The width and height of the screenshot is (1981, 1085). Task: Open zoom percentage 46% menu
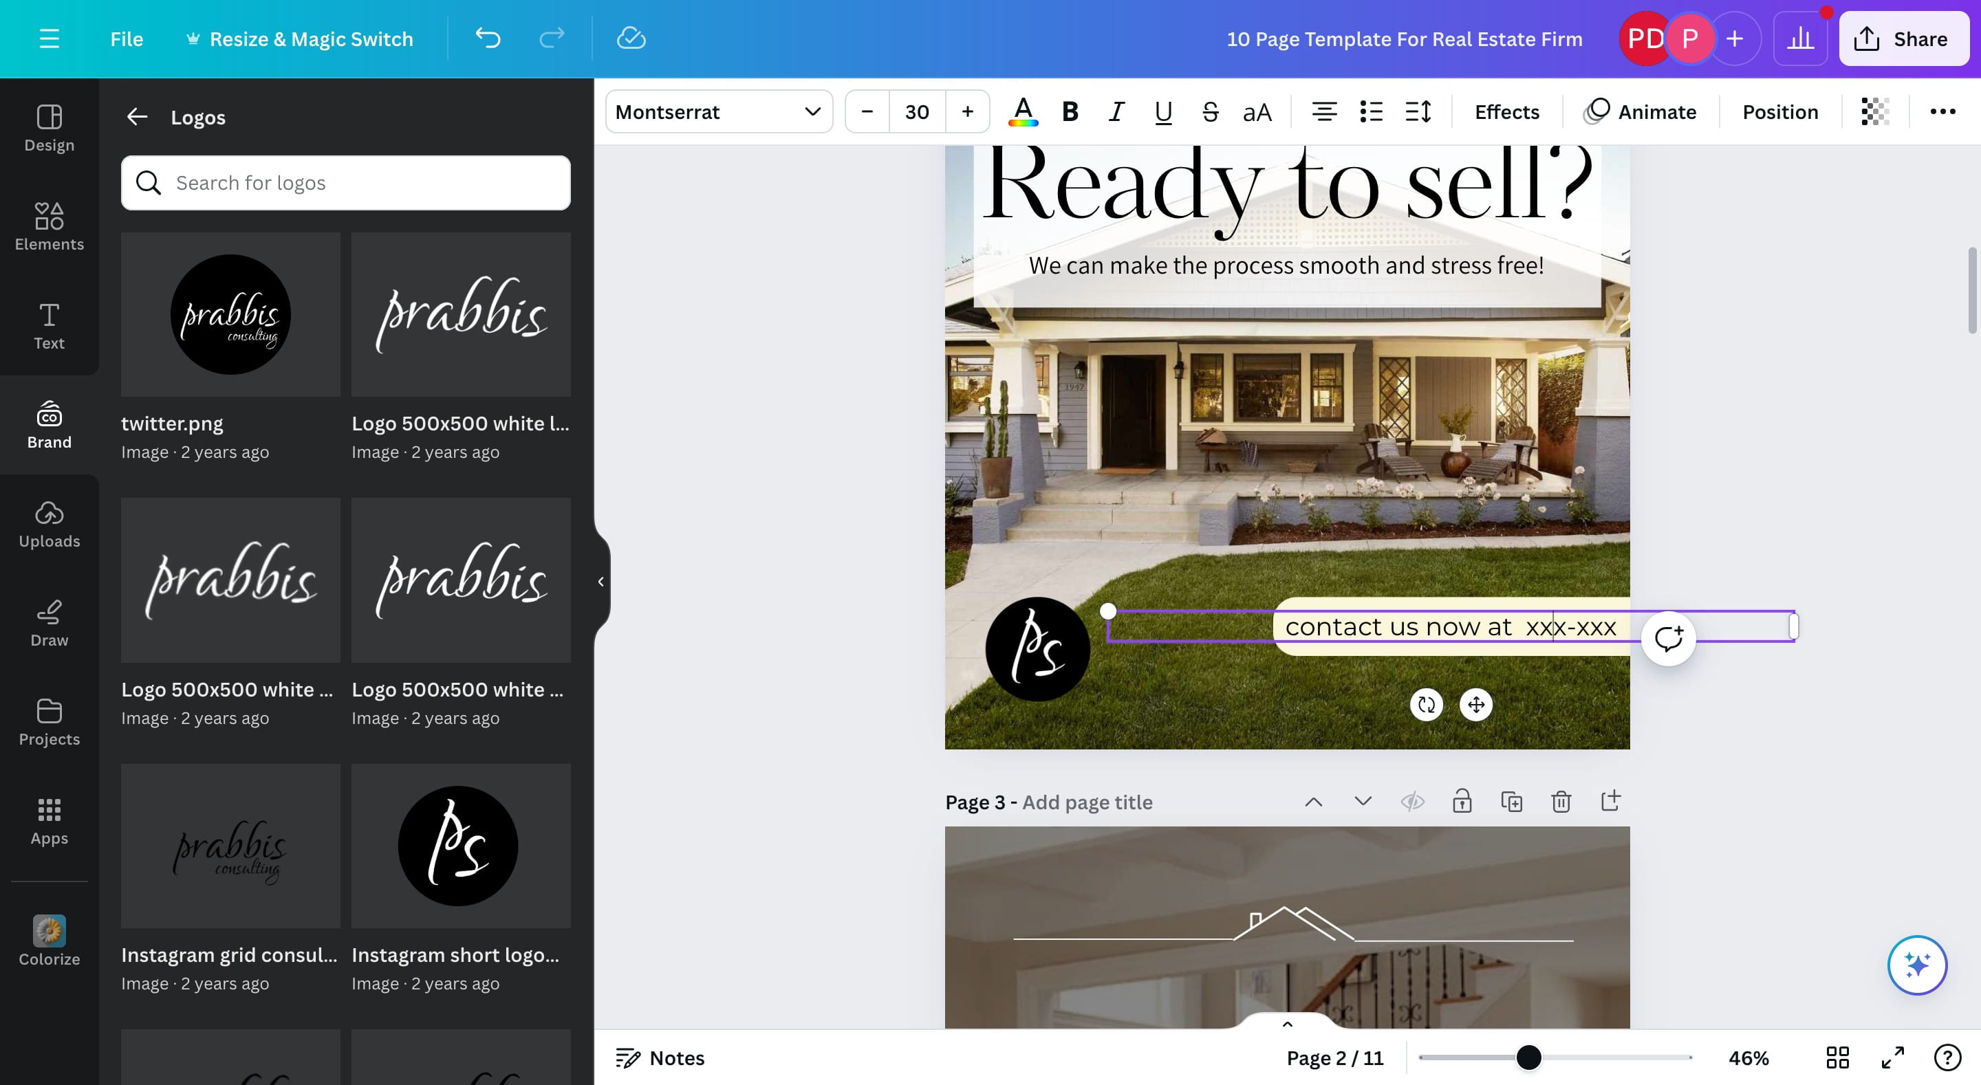tap(1748, 1058)
